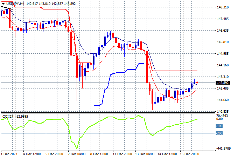Viewport: 231px width, 158px height.
Task: Select the black trendline at top-left
Action: point(6,7)
